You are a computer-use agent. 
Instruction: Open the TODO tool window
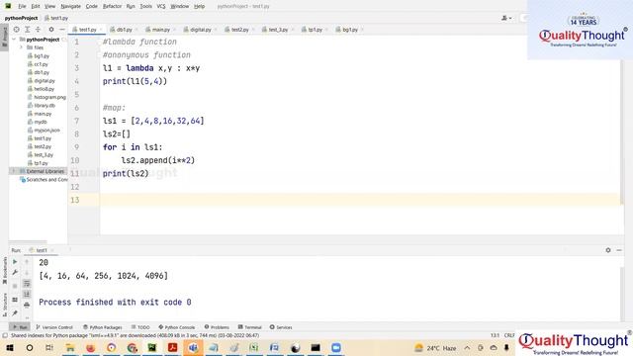[x=140, y=327]
